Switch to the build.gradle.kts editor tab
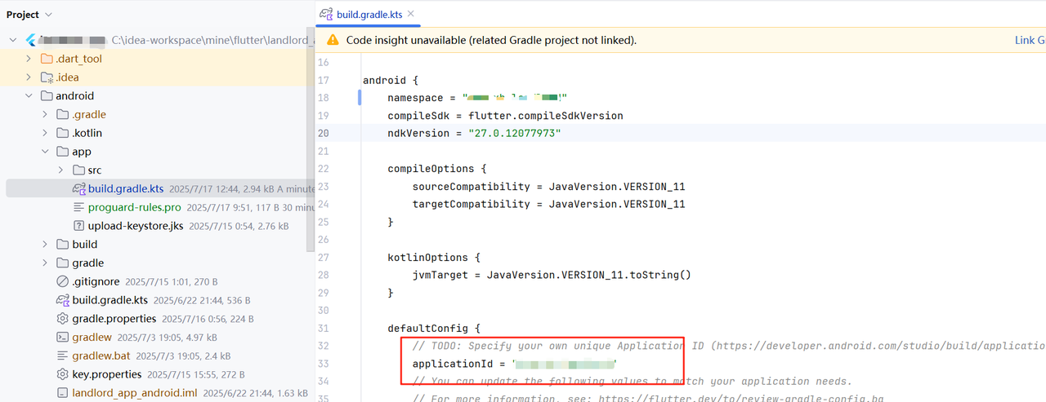Viewport: 1046px width, 402px height. [x=369, y=15]
